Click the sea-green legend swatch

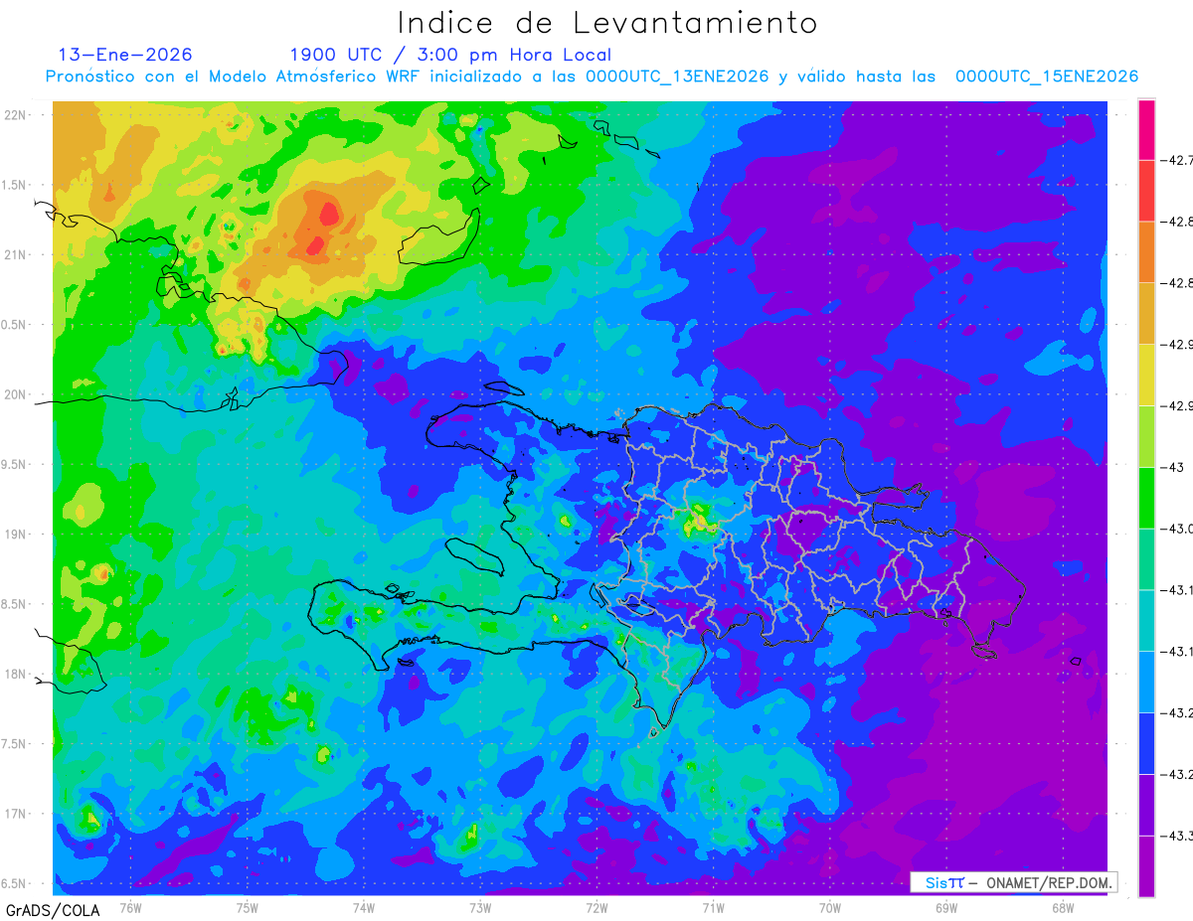click(1146, 559)
